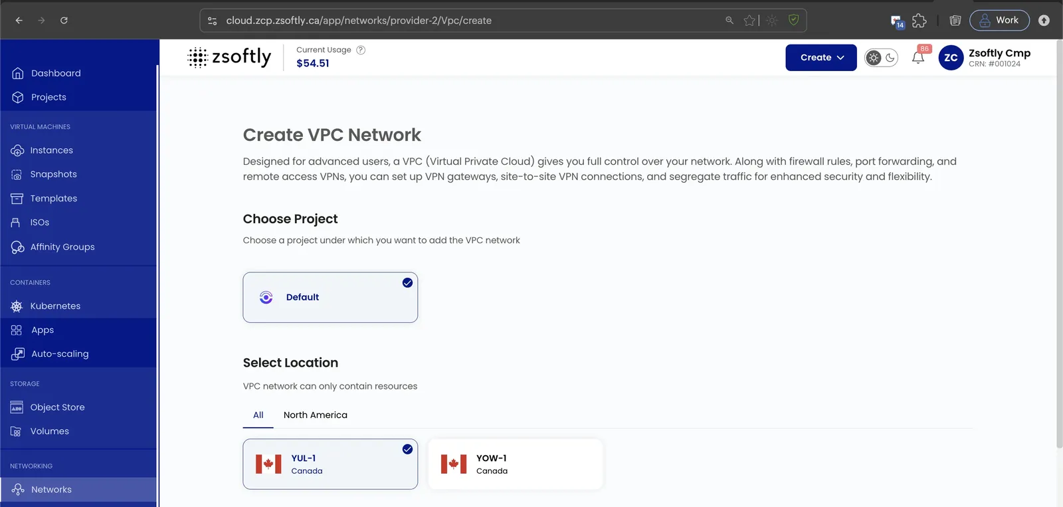Click the zsoftly logo
The height and width of the screenshot is (507, 1063).
click(230, 57)
